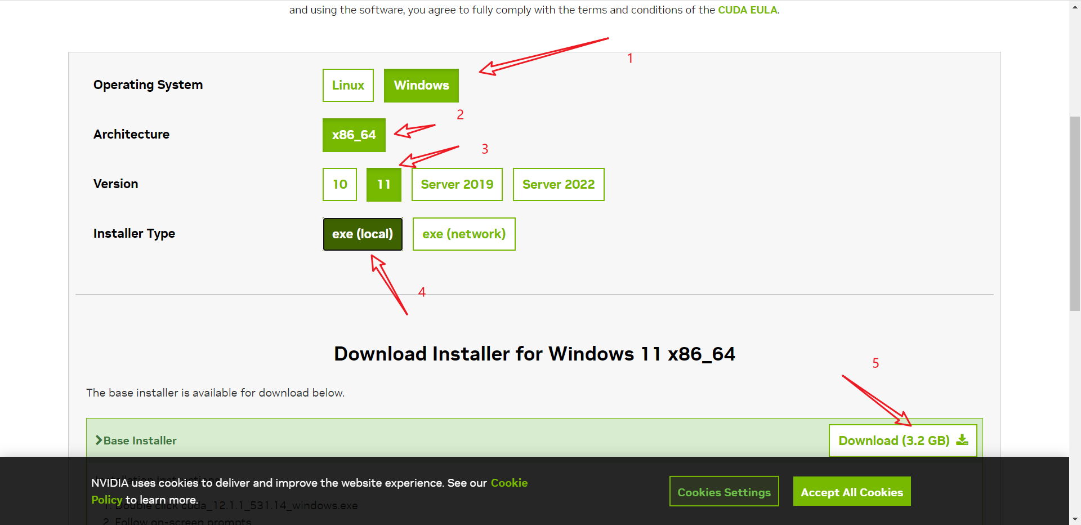Expand the Base Installer chevron
This screenshot has width=1081, height=525.
pyautogui.click(x=99, y=441)
